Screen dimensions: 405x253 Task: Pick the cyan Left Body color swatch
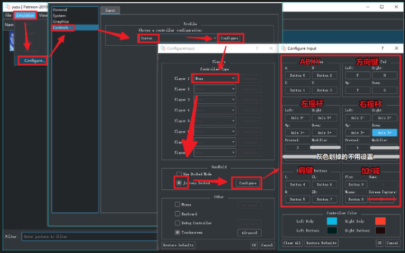331,221
